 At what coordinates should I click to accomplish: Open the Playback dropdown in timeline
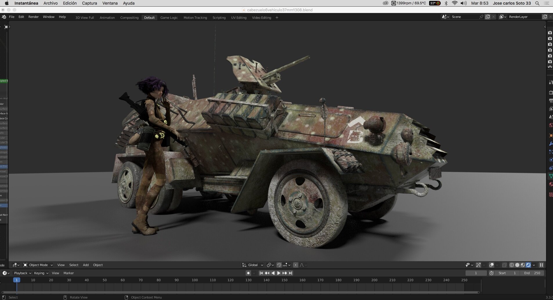[22, 273]
